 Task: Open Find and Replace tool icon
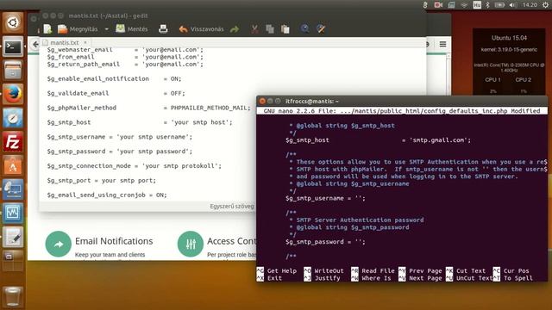[321, 28]
